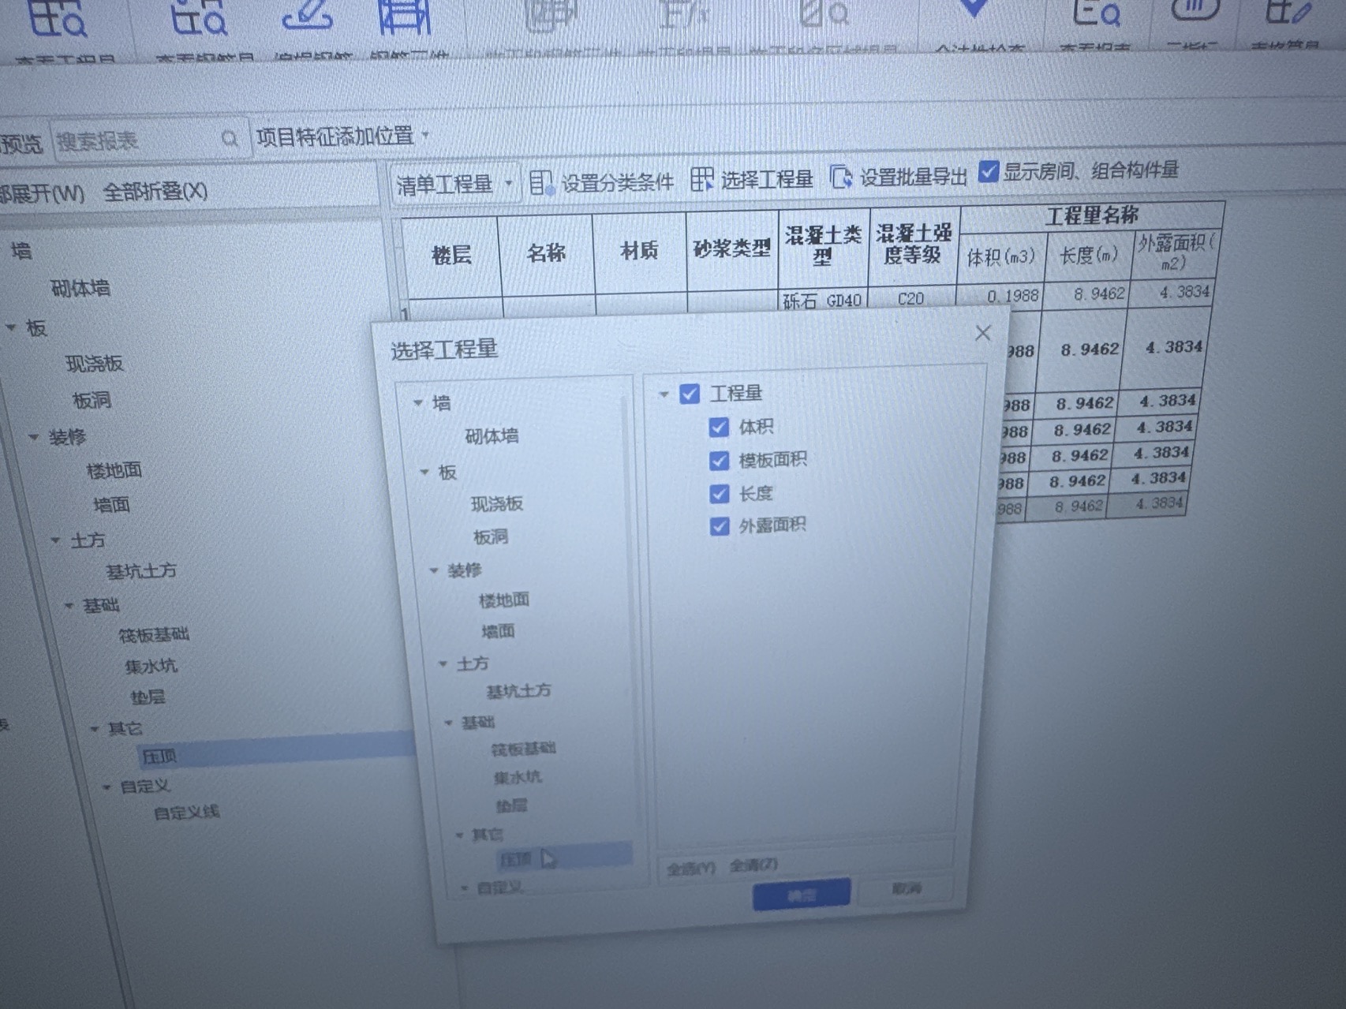This screenshot has width=1346, height=1009.
Task: Select 楼地面 in the main left tree
Action: coord(114,471)
